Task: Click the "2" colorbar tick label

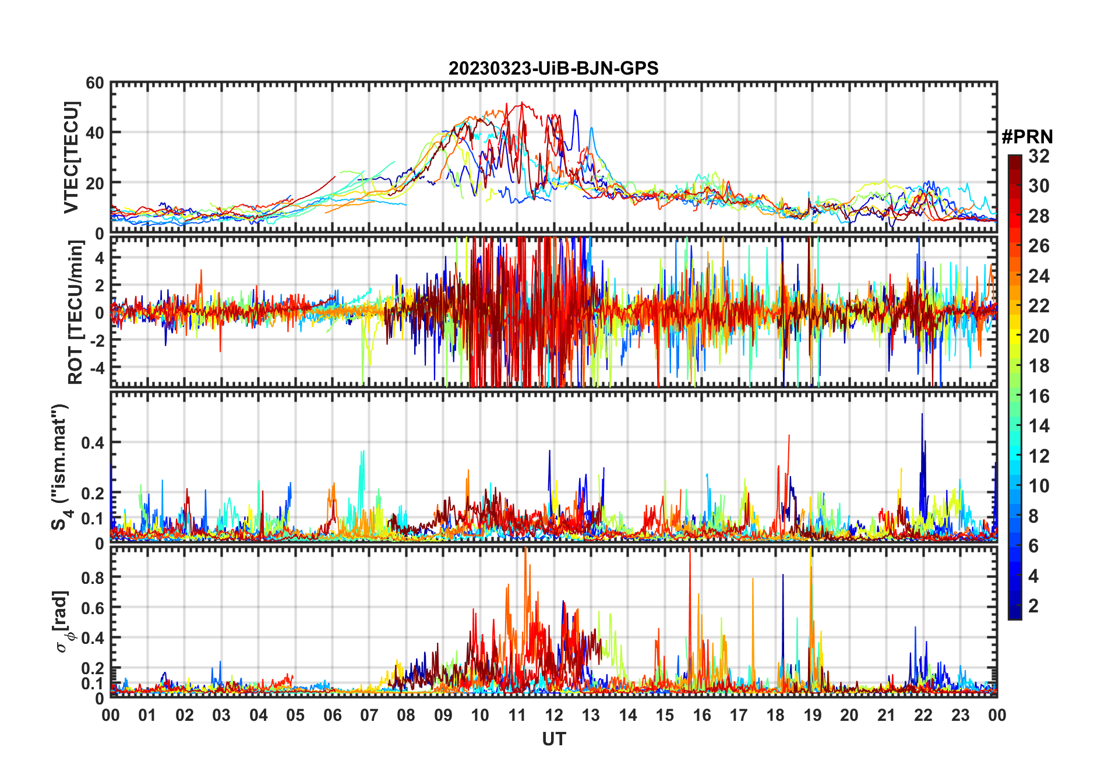Action: click(x=1033, y=606)
